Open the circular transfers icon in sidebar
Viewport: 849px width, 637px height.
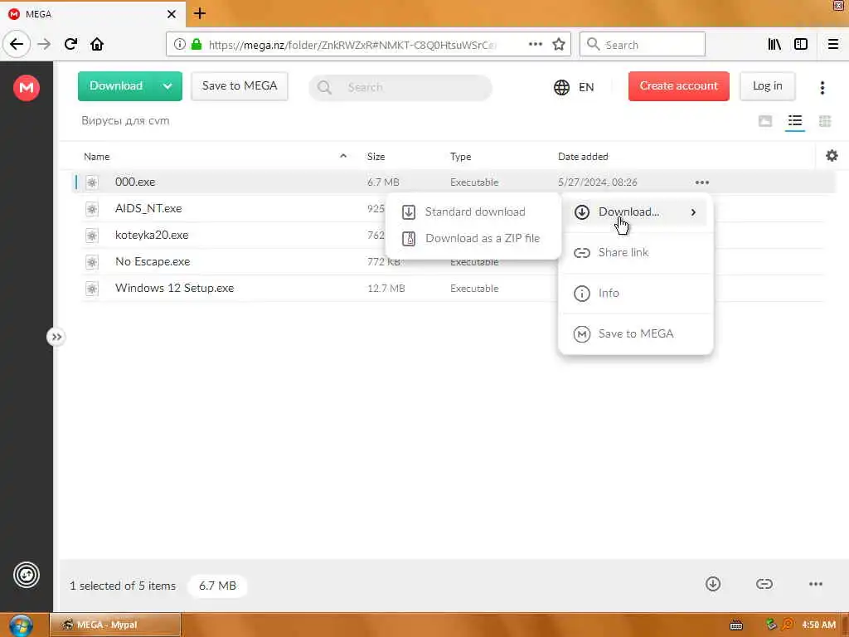26,575
